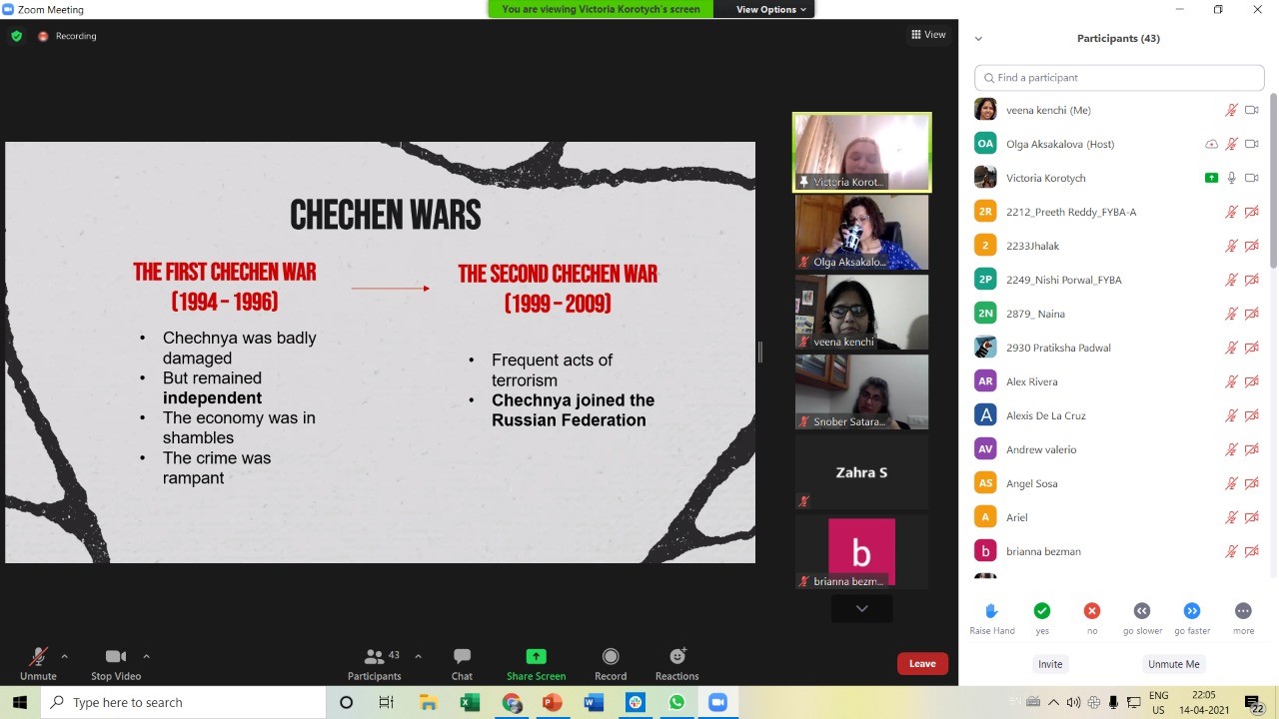The height and width of the screenshot is (719, 1279).
Task: Click the 'go faster' feedback icon
Action: click(1192, 611)
